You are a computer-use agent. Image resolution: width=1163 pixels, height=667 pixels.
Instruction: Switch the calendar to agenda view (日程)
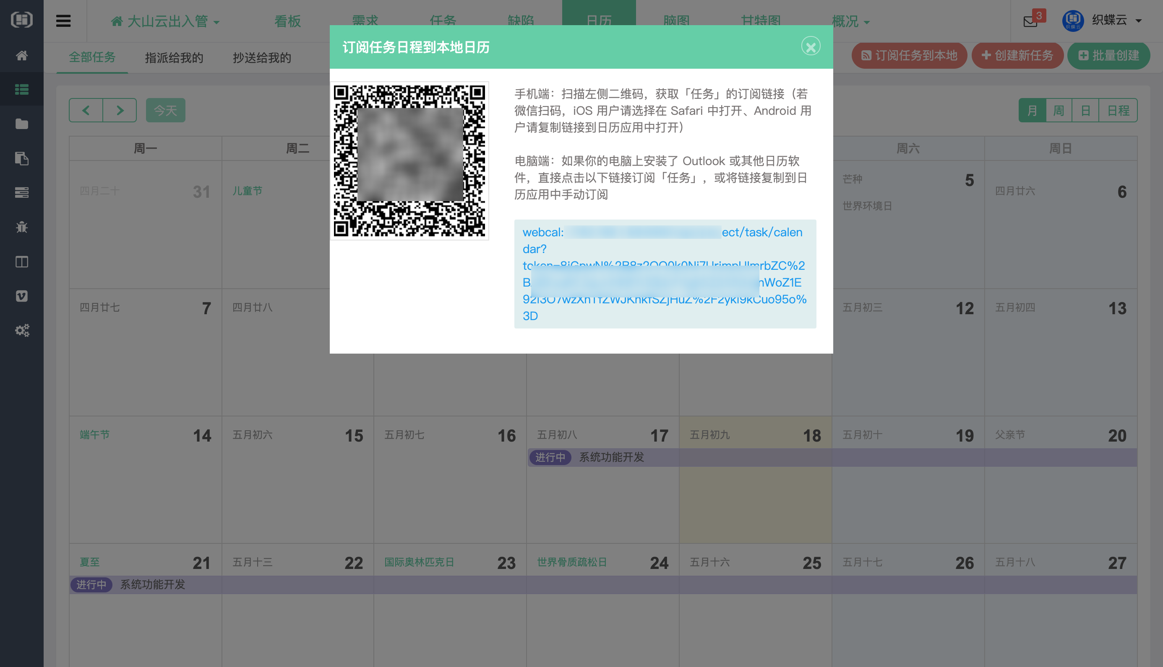click(x=1118, y=111)
